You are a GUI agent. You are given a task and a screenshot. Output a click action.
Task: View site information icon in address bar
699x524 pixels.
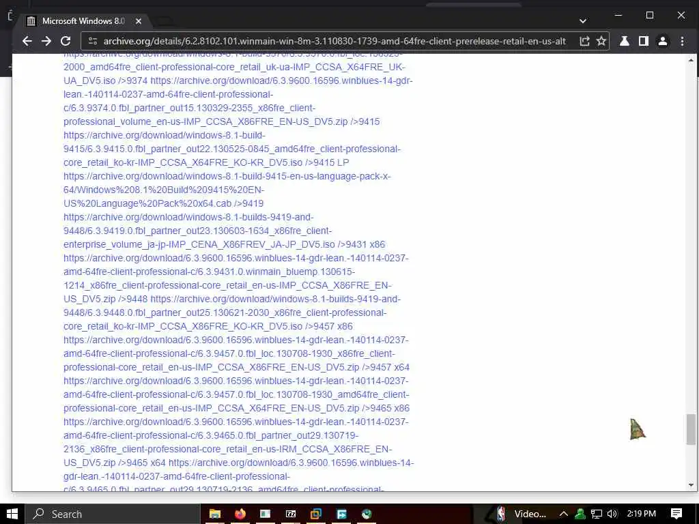tap(93, 42)
